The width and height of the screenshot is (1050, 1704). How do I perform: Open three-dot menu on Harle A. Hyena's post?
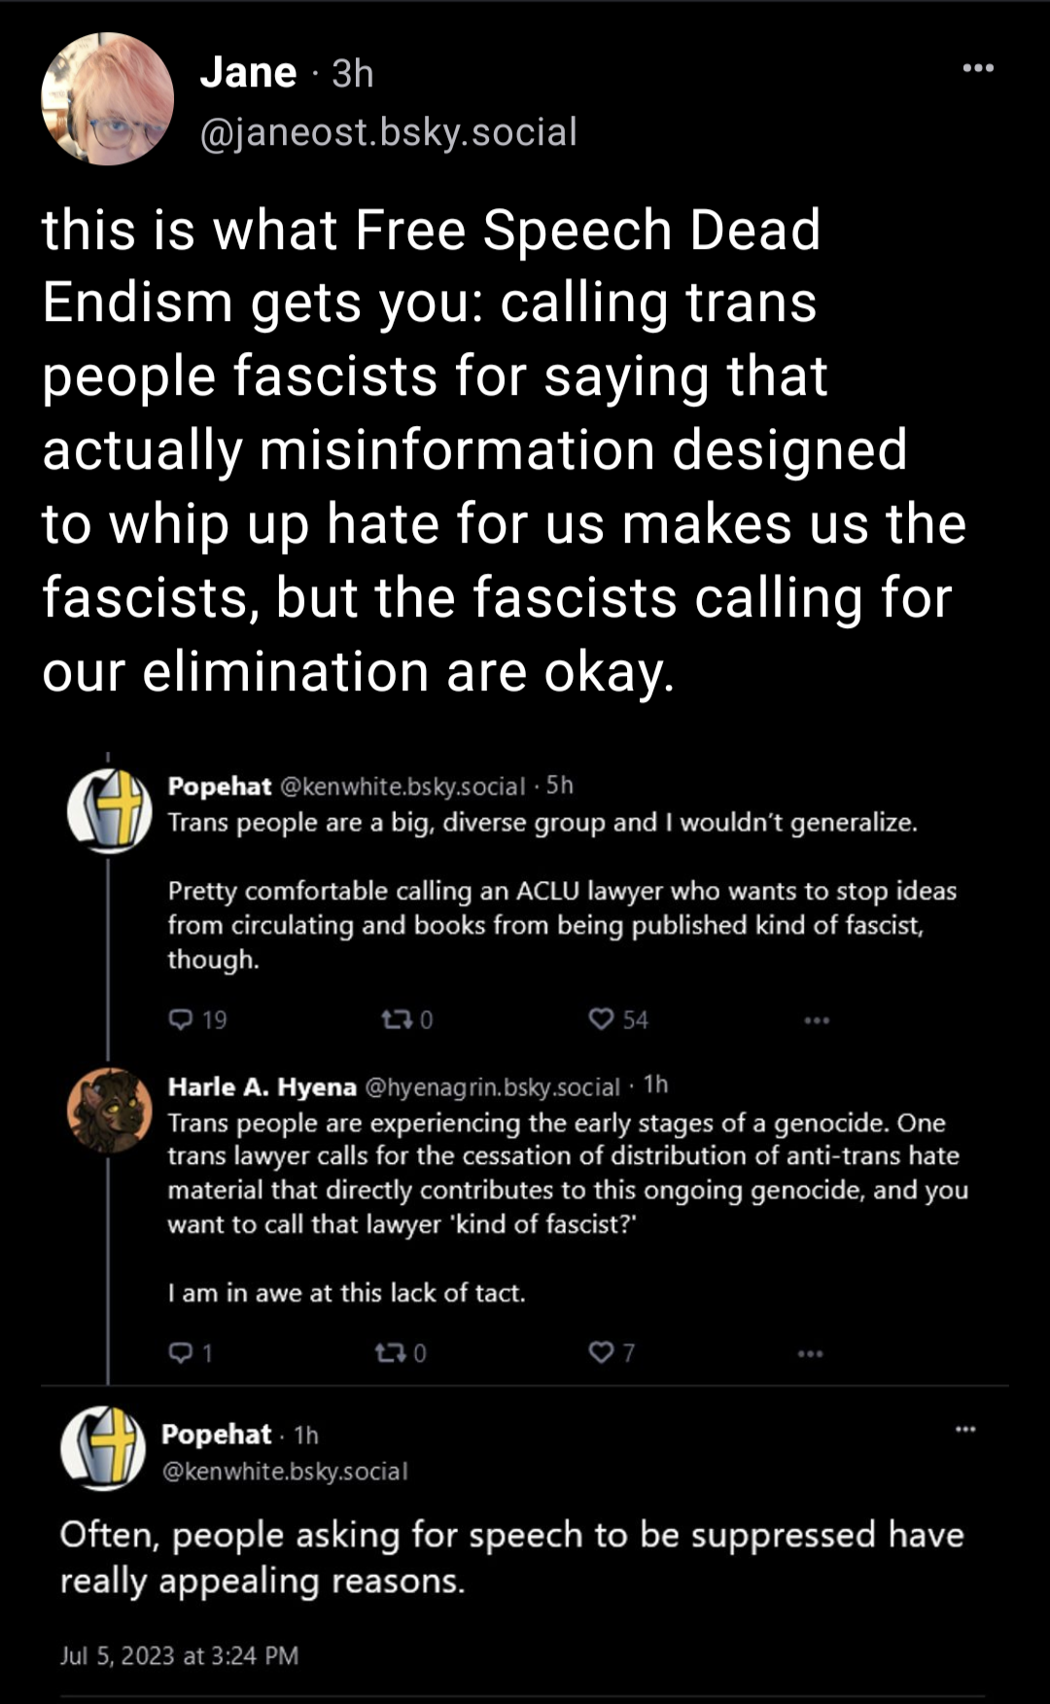coord(810,1354)
